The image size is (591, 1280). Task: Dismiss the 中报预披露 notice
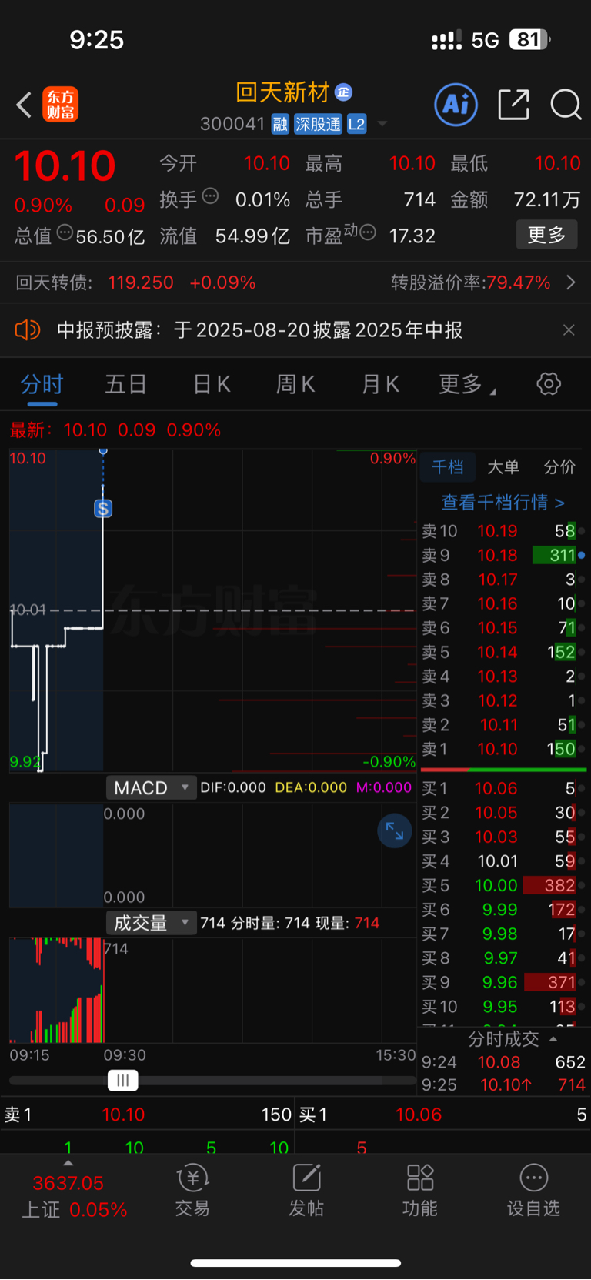569,330
